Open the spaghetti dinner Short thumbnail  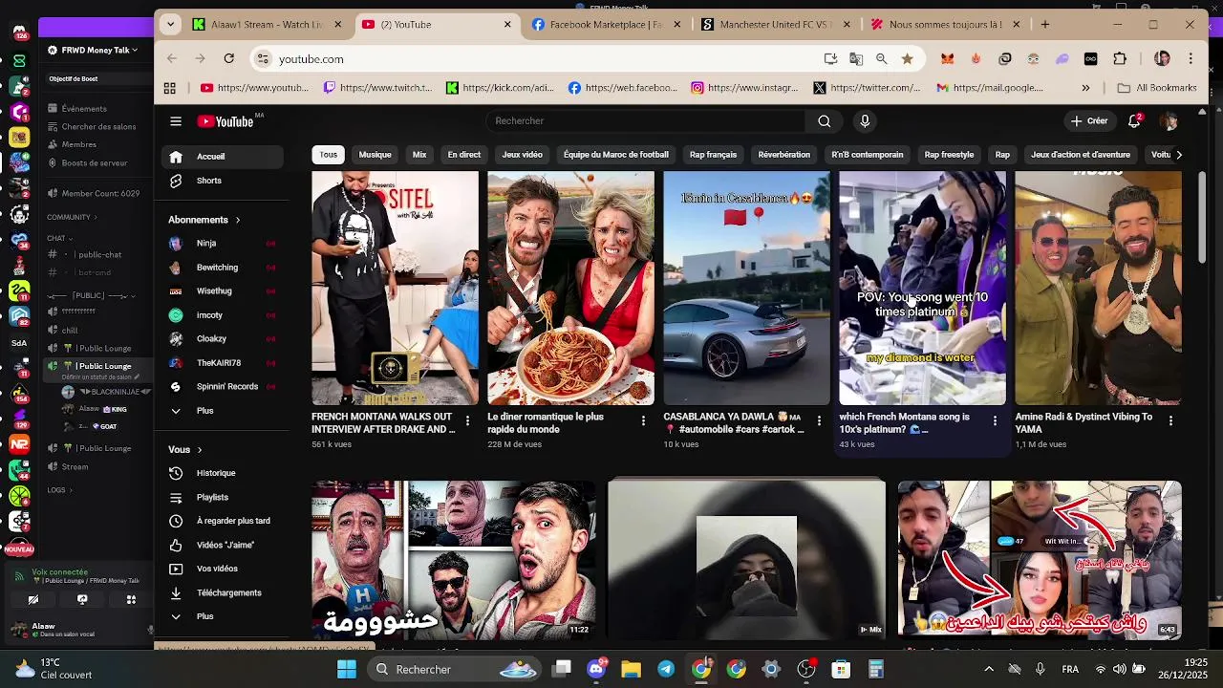click(570, 289)
